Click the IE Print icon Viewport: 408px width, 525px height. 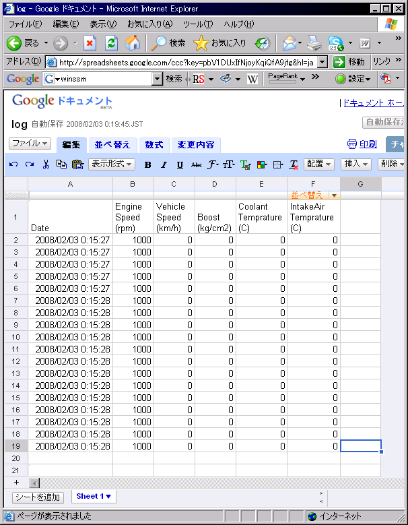tap(314, 43)
